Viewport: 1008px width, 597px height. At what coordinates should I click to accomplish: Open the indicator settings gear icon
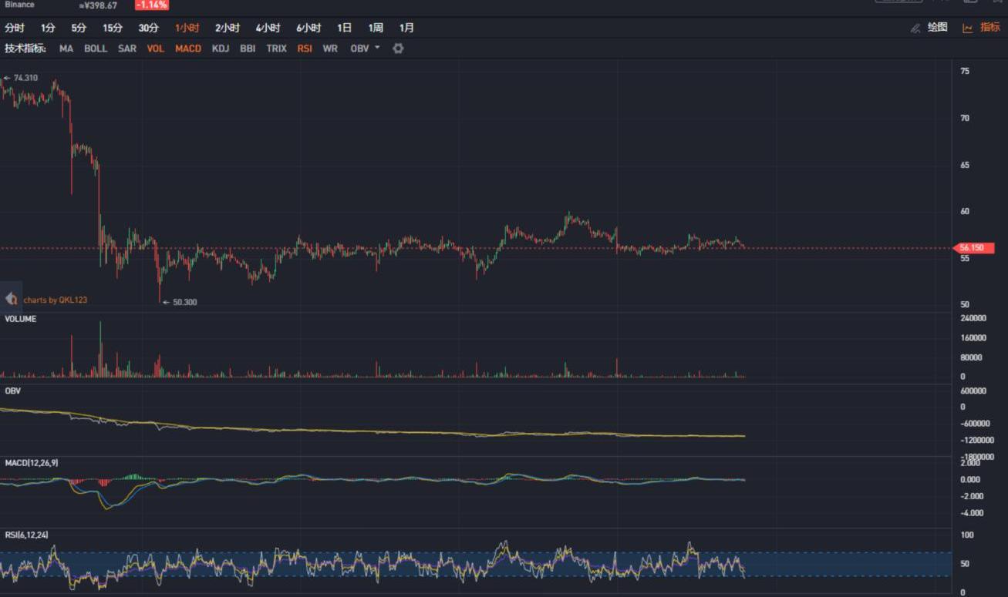coord(398,49)
